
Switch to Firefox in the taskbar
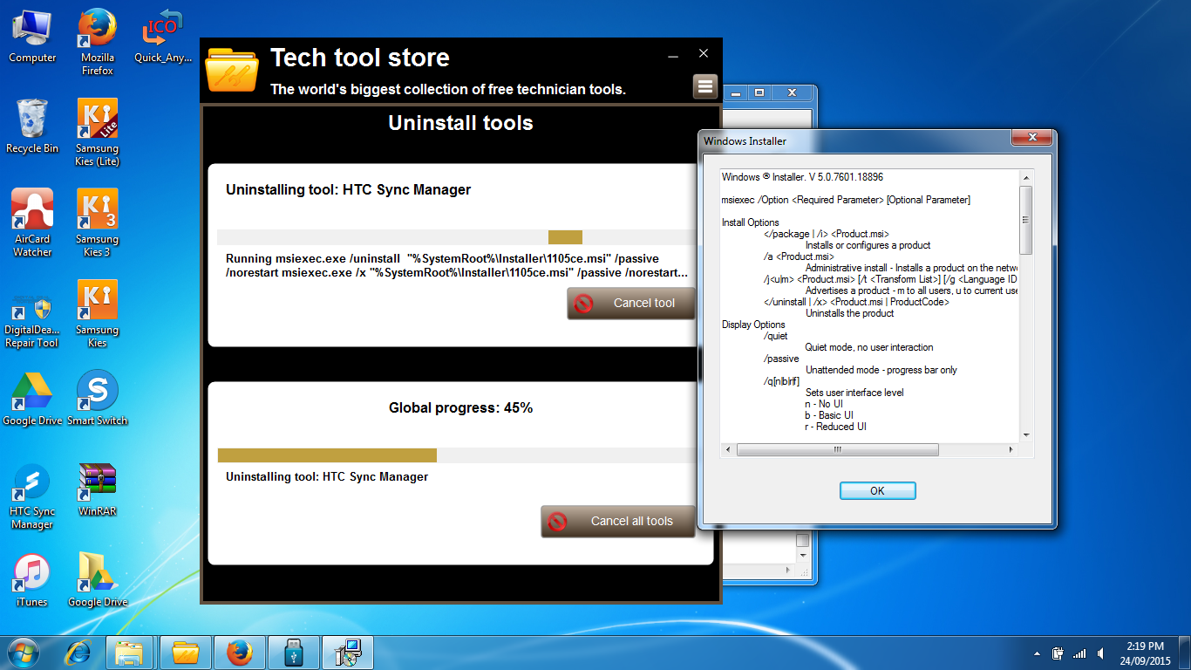[239, 652]
